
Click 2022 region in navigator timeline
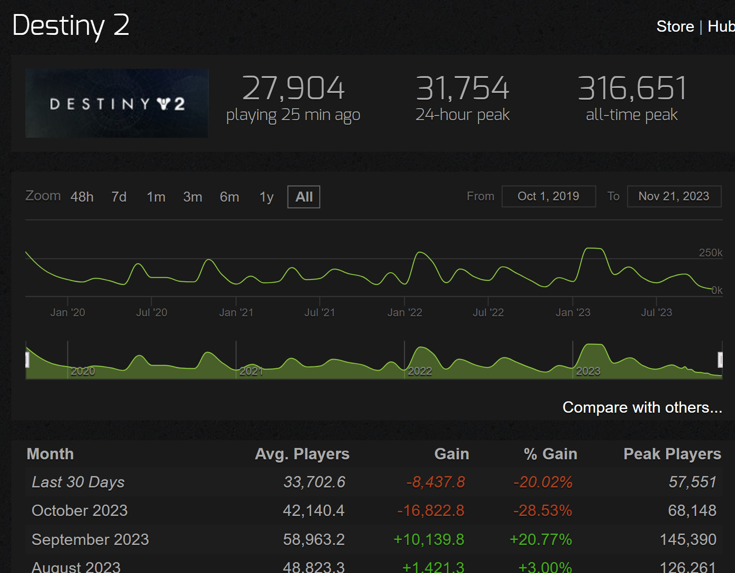tap(420, 371)
